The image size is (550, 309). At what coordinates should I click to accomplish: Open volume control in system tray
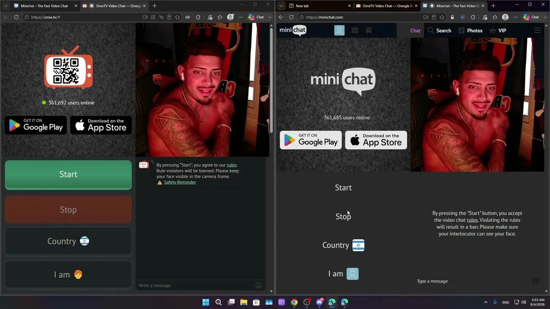click(x=525, y=302)
